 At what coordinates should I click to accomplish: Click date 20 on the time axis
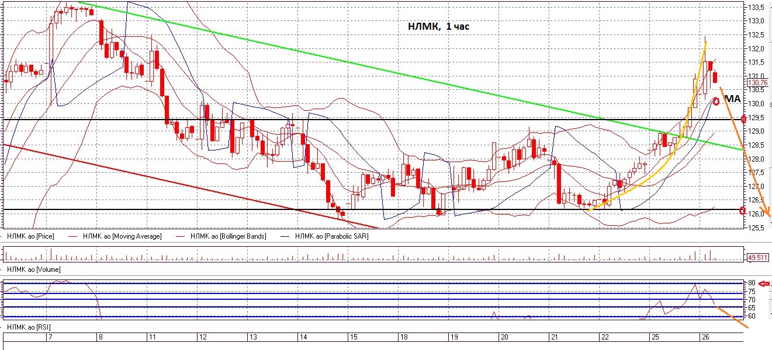[505, 338]
